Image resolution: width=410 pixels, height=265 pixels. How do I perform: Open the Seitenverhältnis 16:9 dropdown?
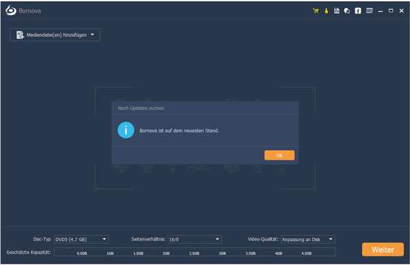[194, 239]
